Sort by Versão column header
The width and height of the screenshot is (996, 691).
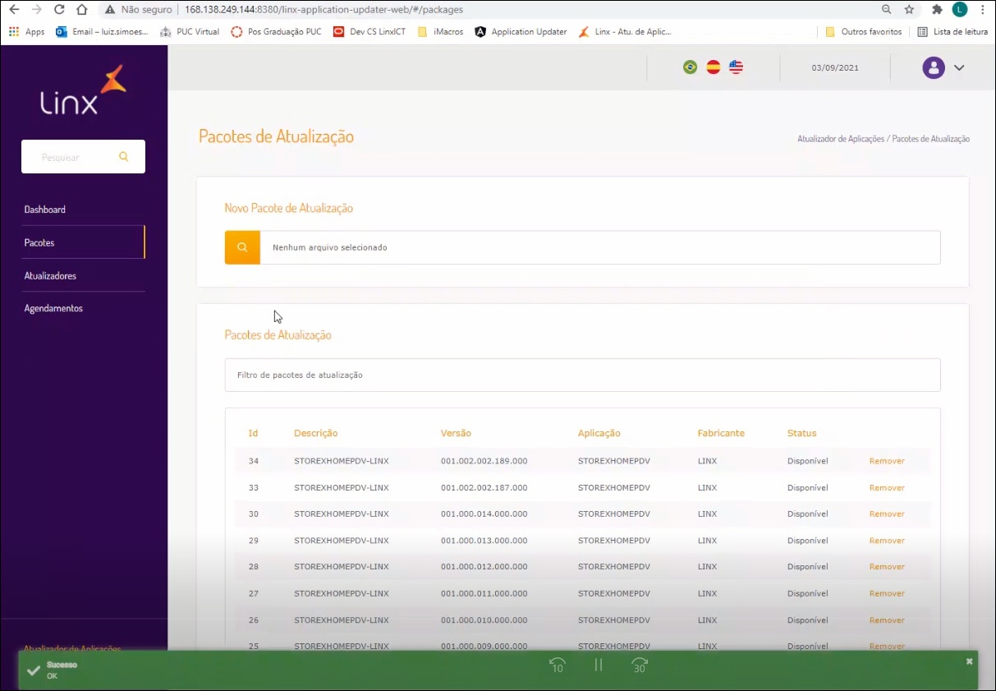point(456,433)
